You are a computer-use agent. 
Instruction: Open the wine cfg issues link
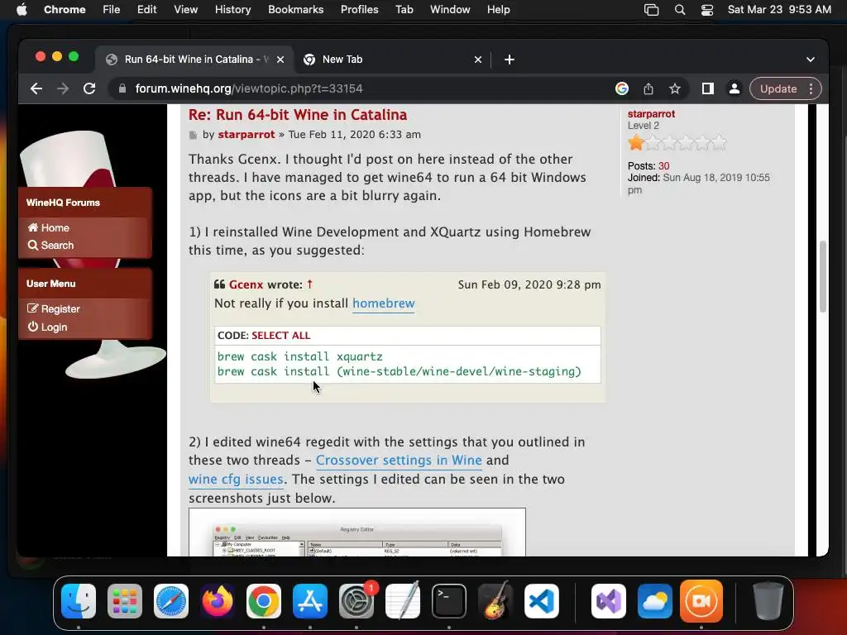point(236,479)
